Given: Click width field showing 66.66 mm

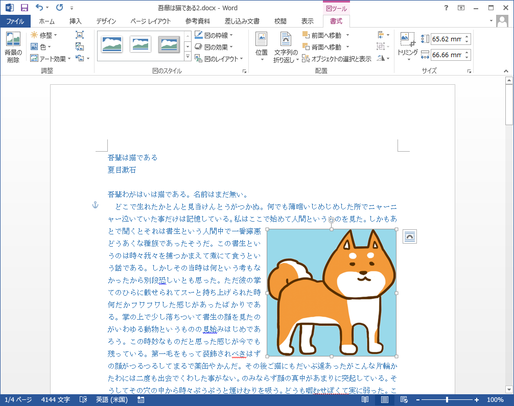Looking at the screenshot, I should pos(447,55).
